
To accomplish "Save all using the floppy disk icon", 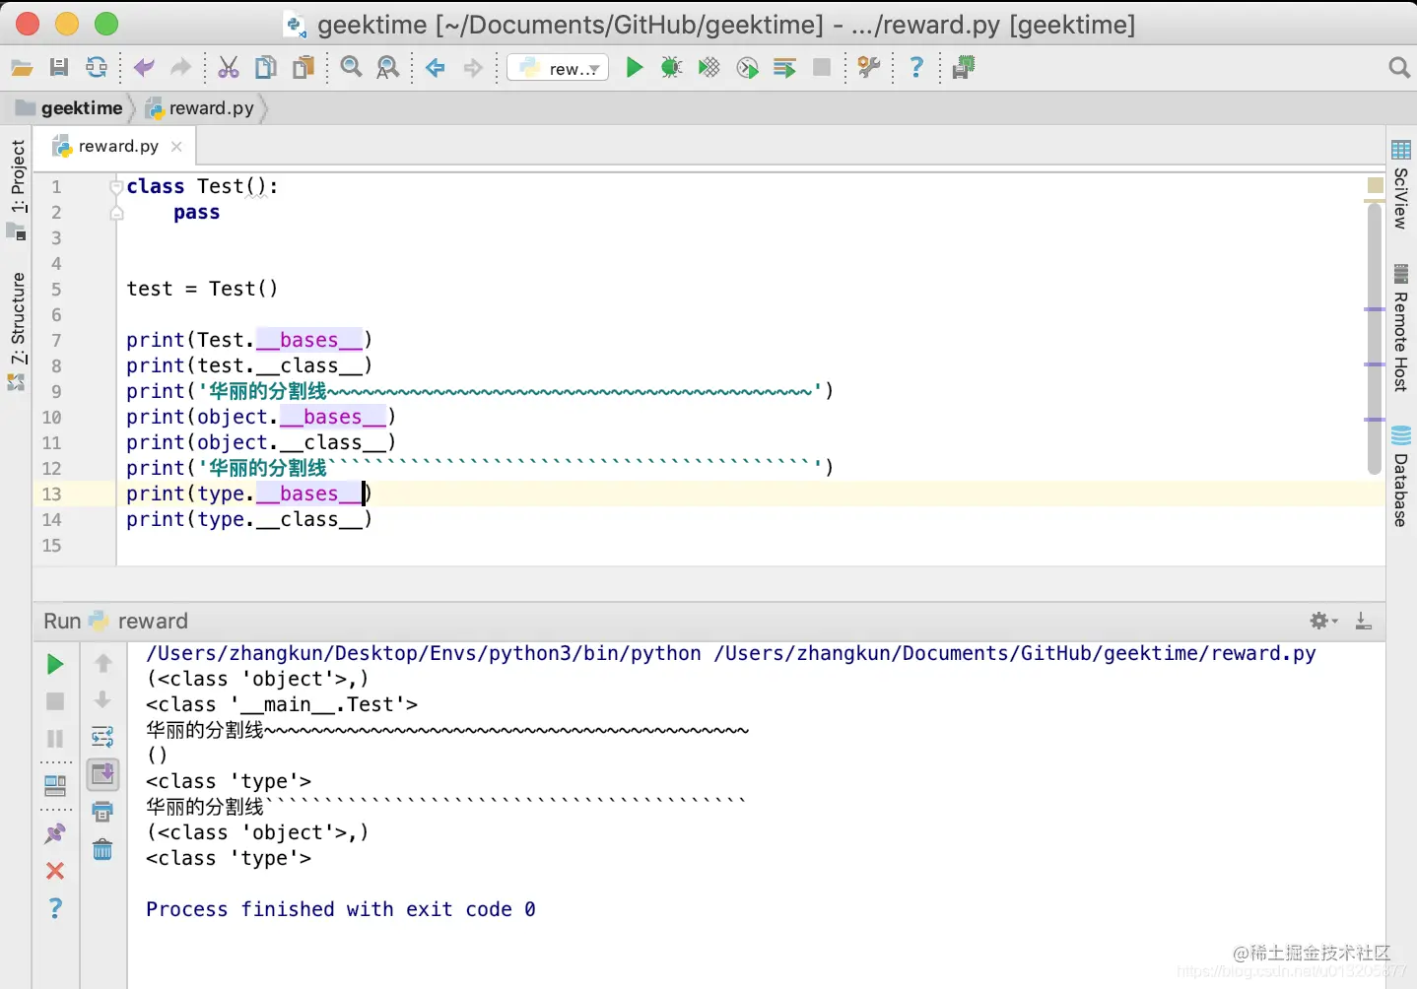I will point(59,68).
